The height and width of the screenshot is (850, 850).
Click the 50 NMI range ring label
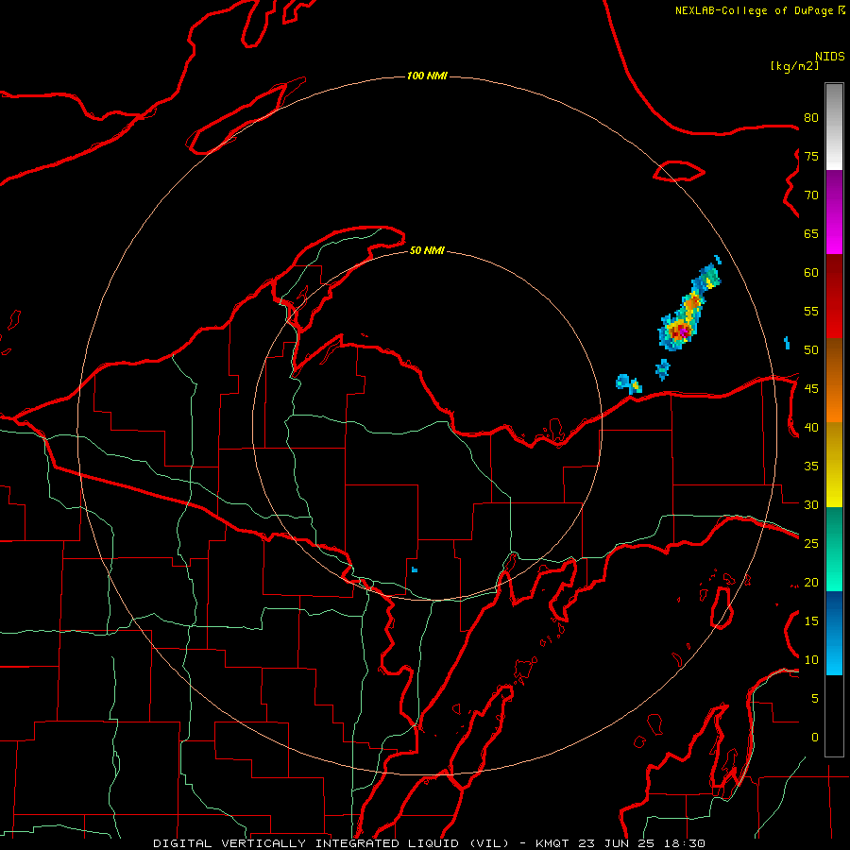(427, 250)
